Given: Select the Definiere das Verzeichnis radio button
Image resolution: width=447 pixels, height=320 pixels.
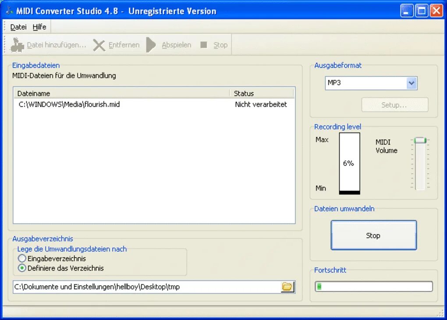Looking at the screenshot, I should click(22, 268).
